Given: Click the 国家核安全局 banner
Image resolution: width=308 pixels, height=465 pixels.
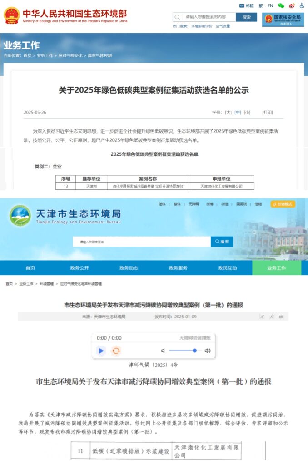Looking at the screenshot, I should pyautogui.click(x=283, y=20).
